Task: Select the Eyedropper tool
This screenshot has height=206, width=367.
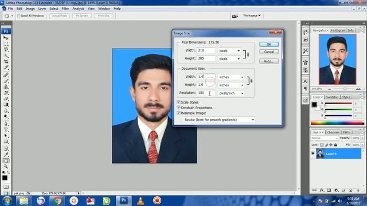Action: tap(6, 154)
